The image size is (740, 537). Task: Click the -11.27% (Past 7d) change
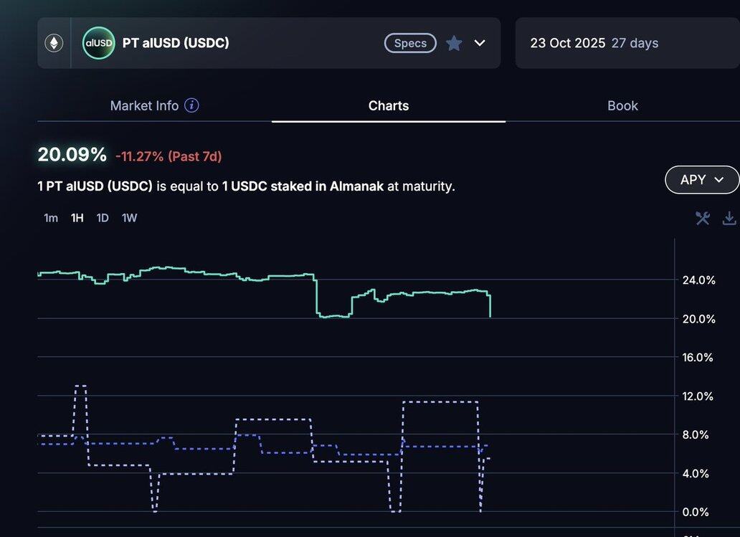[x=169, y=156]
